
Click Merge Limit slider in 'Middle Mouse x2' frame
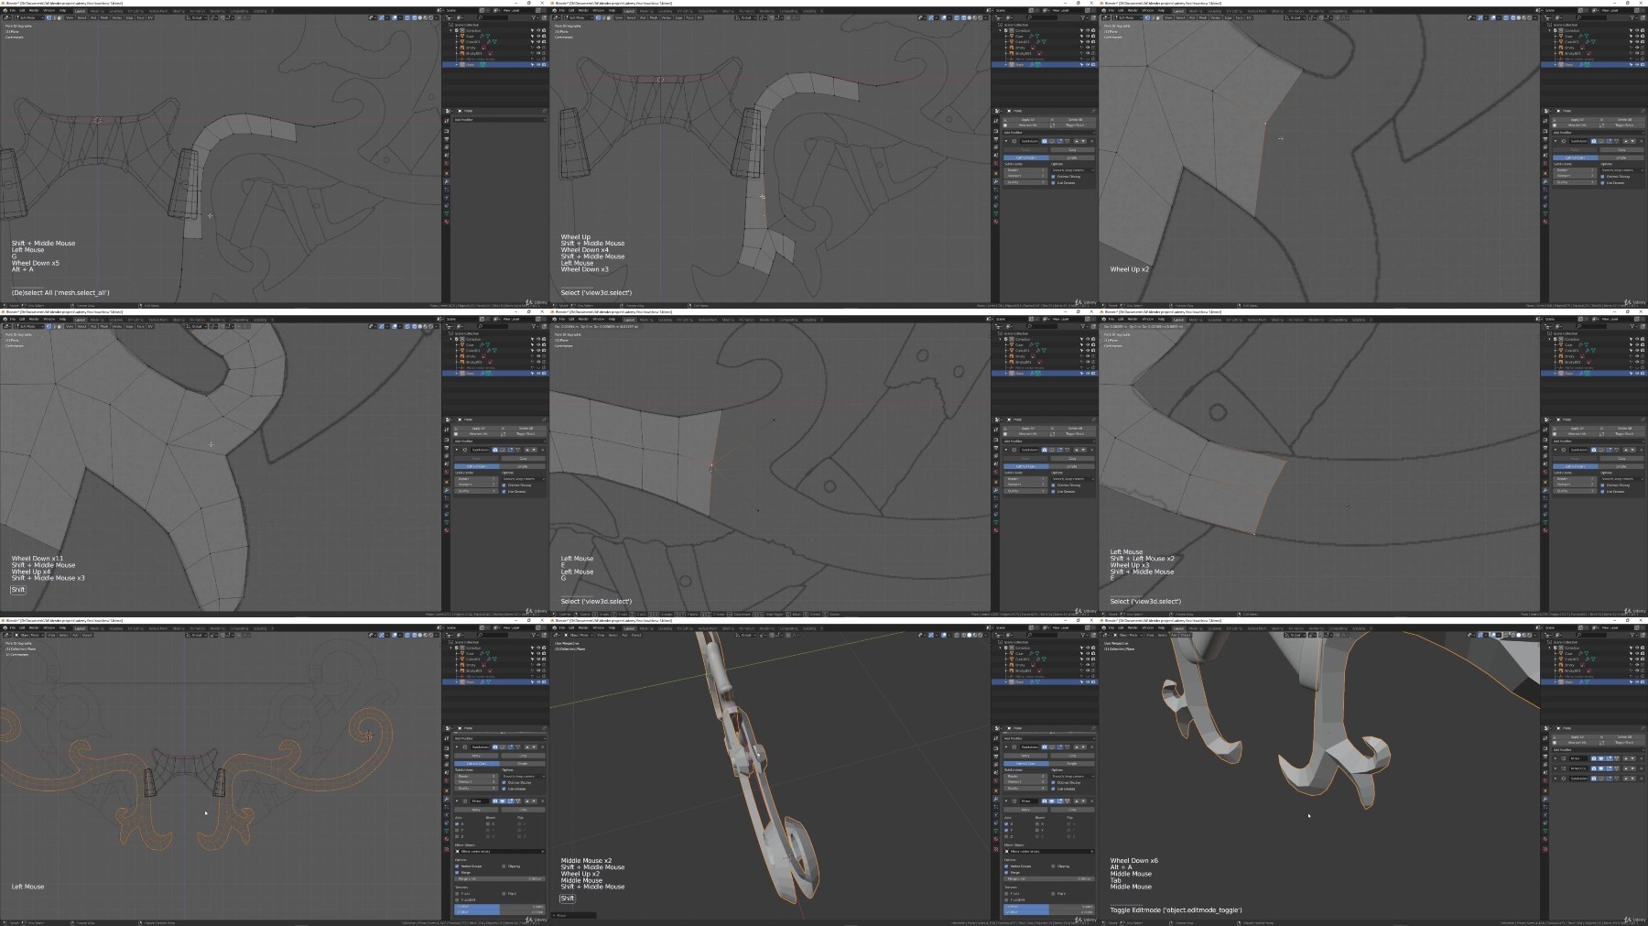click(x=1049, y=878)
